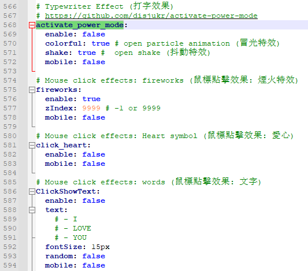308x271 pixels.
Task: Collapse the click_heart block fold marker
Action: coord(32,145)
